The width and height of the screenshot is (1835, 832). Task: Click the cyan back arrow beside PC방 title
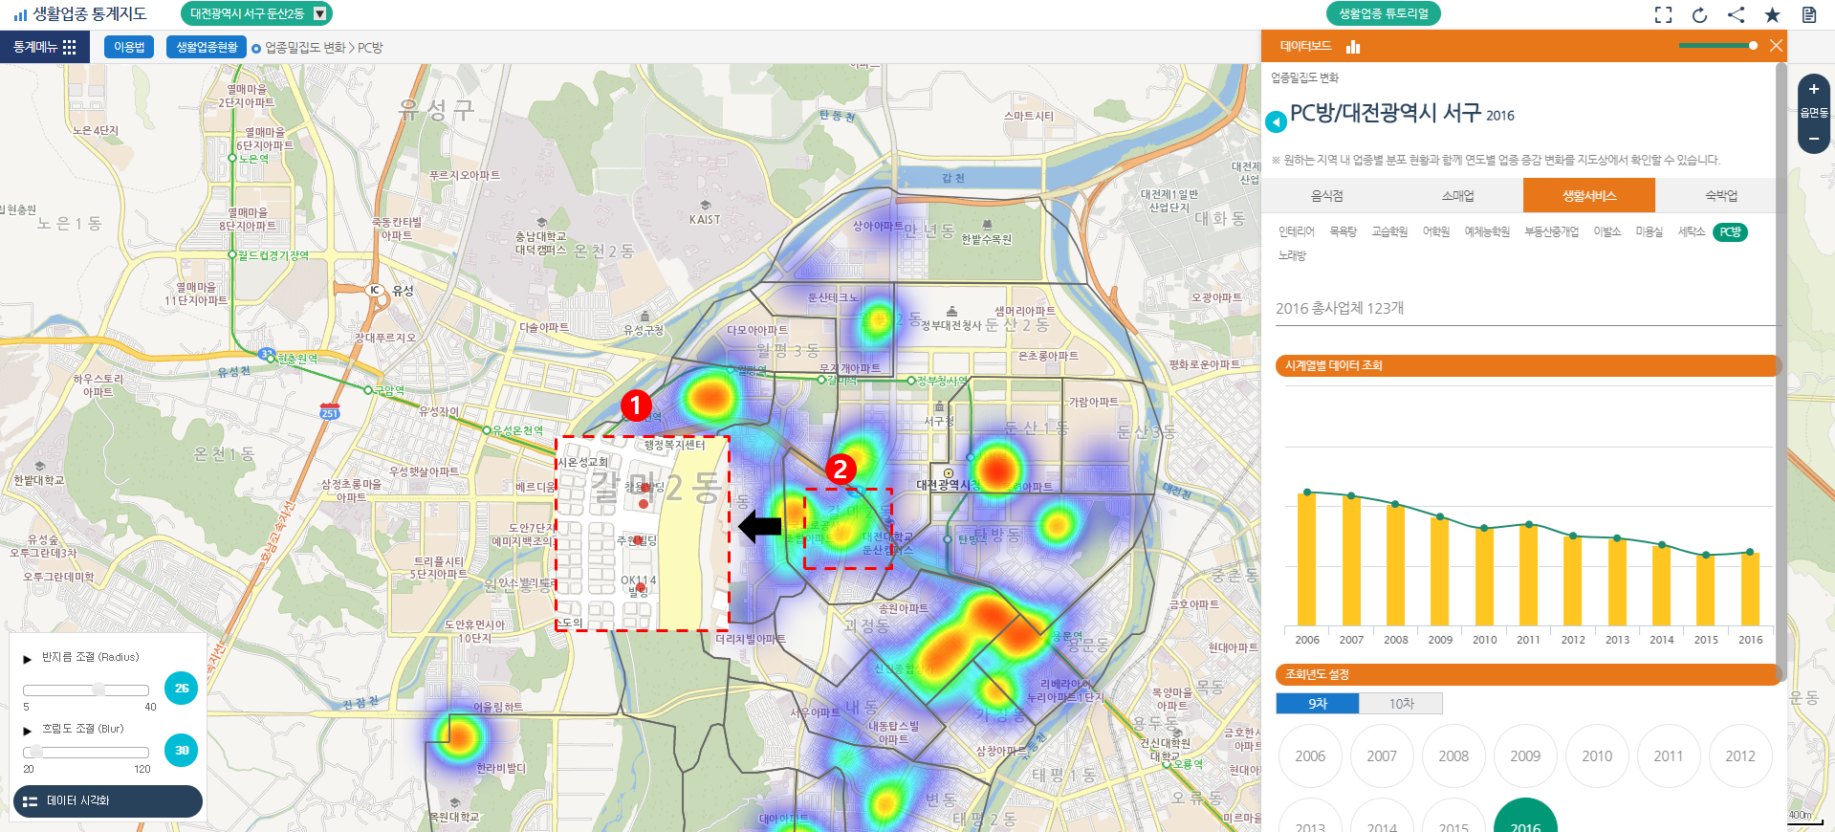click(1276, 122)
